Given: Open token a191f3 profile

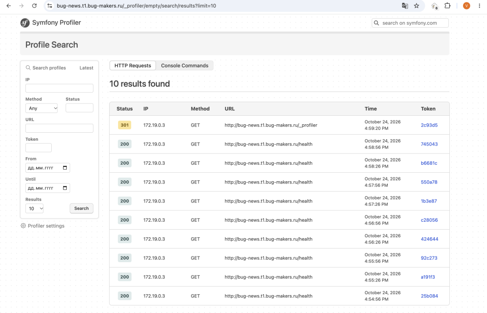Looking at the screenshot, I should (428, 277).
